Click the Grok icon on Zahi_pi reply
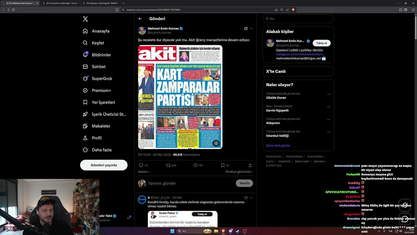This screenshot has height=235, width=417. (x=246, y=197)
